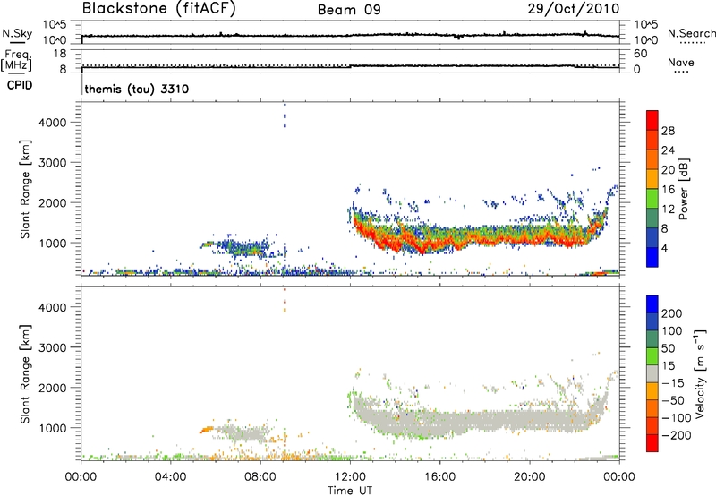Click the 'Time UT' axis label

[350, 490]
